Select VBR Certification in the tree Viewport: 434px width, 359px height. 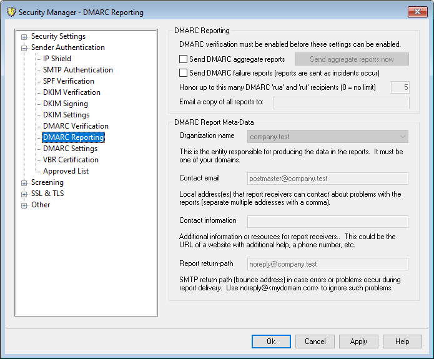(x=71, y=160)
